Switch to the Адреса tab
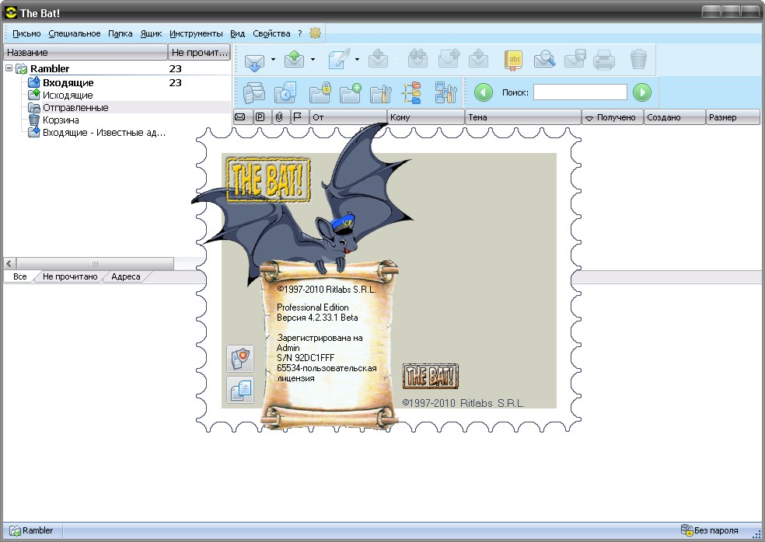This screenshot has width=765, height=542. [125, 277]
